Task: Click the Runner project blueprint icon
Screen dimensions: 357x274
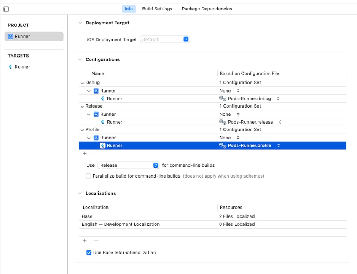Action: 10,36
